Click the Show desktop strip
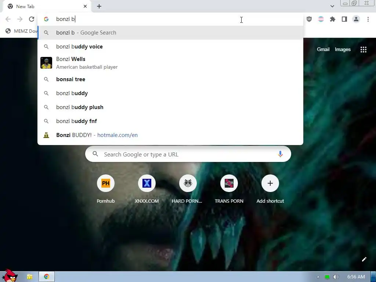 click(373, 277)
